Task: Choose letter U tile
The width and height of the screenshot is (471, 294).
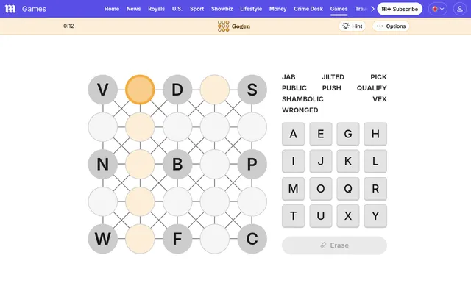Action: (321, 216)
